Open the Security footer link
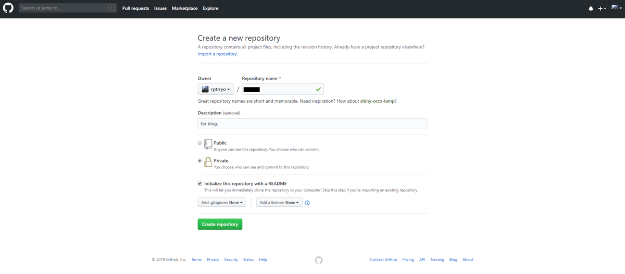The height and width of the screenshot is (274, 625). 231,259
